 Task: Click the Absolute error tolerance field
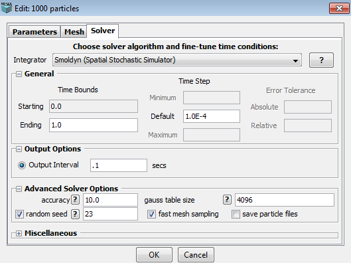308,107
